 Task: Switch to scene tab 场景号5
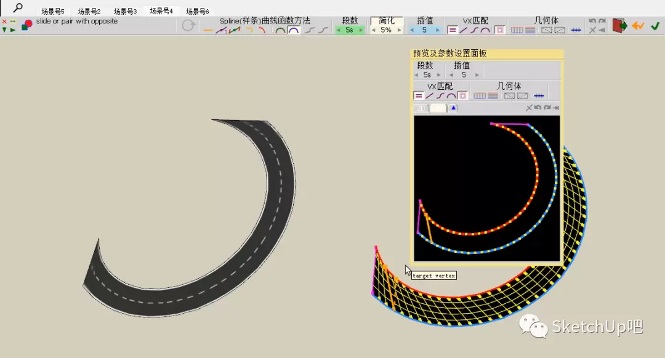tap(52, 11)
